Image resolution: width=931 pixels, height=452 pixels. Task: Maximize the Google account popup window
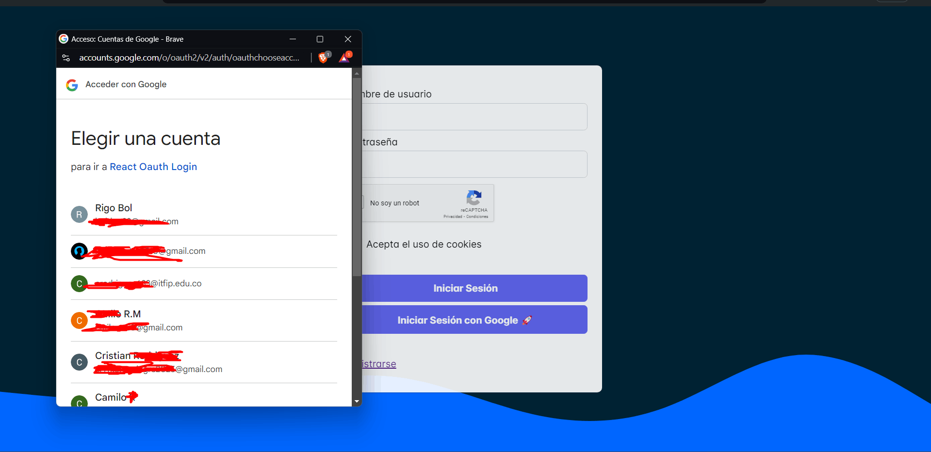[320, 39]
